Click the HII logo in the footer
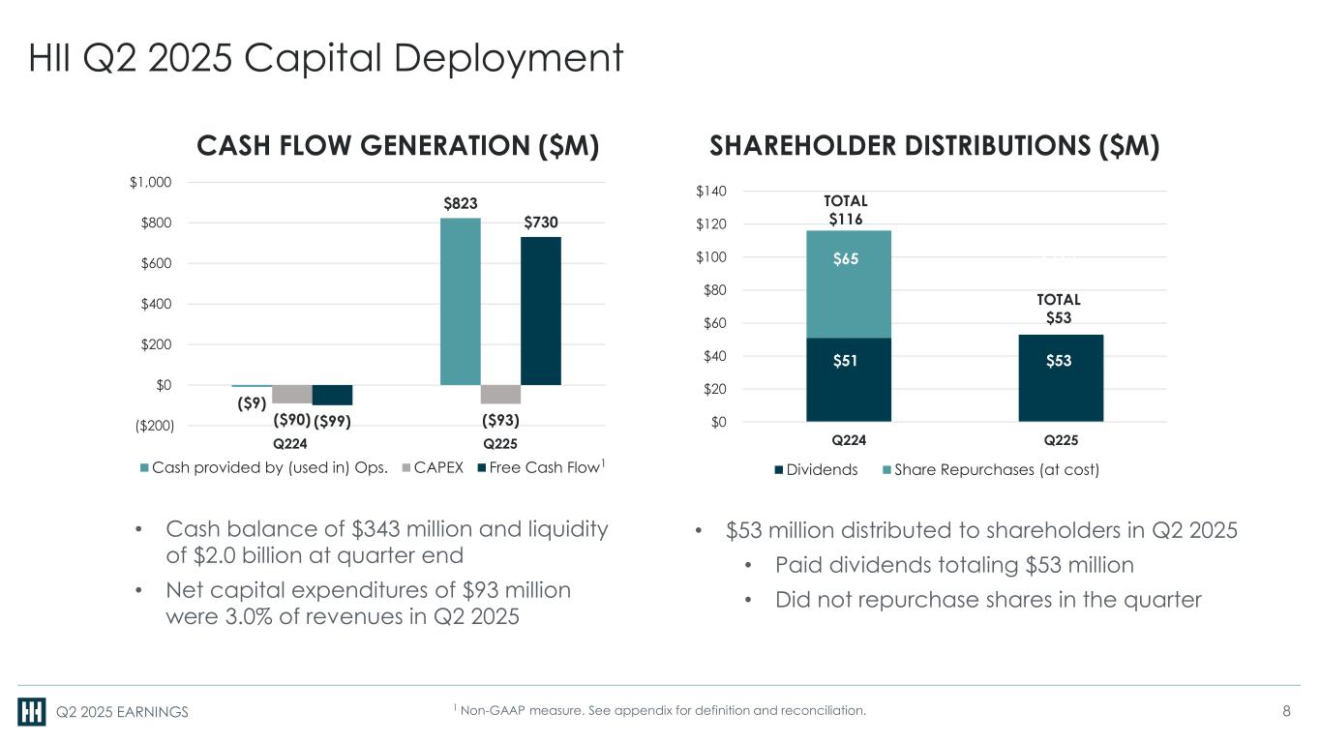Viewport: 1321px width, 743px height. click(x=31, y=711)
